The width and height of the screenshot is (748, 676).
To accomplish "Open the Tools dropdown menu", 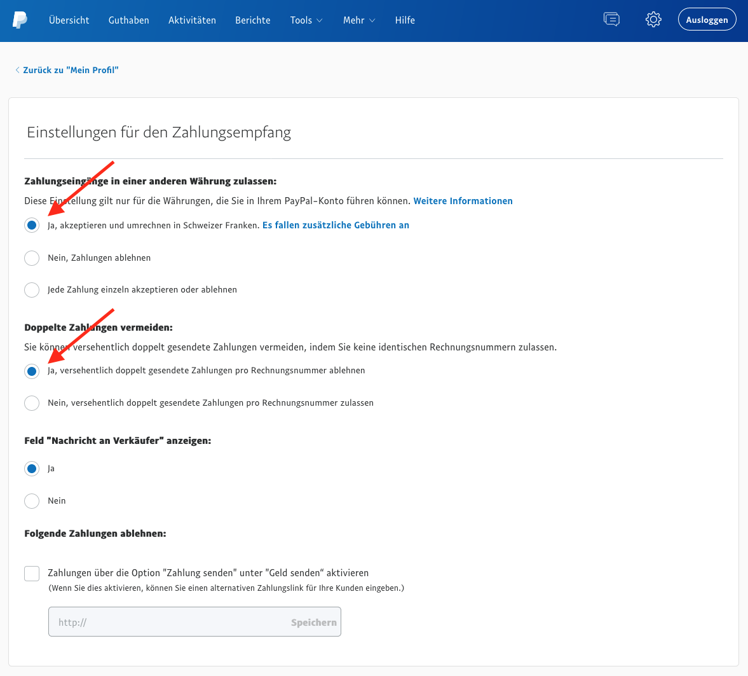I will tap(306, 20).
